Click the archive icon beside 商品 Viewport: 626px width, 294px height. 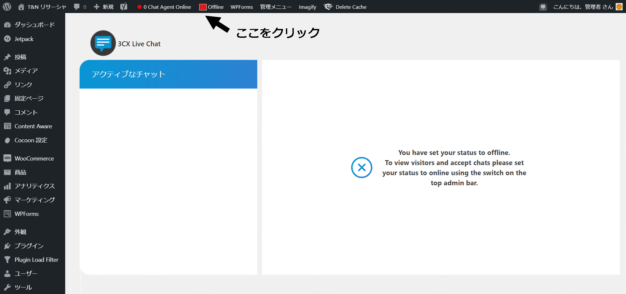[7, 172]
